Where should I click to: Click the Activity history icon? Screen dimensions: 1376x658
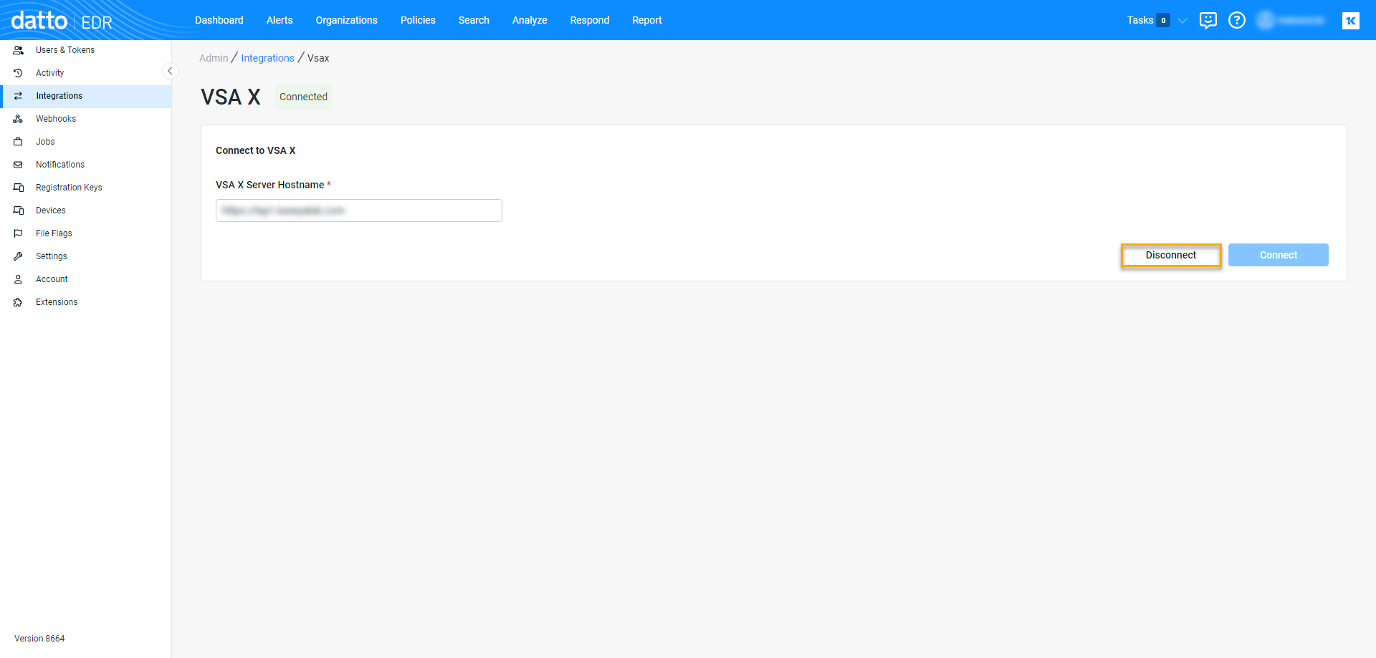(19, 73)
